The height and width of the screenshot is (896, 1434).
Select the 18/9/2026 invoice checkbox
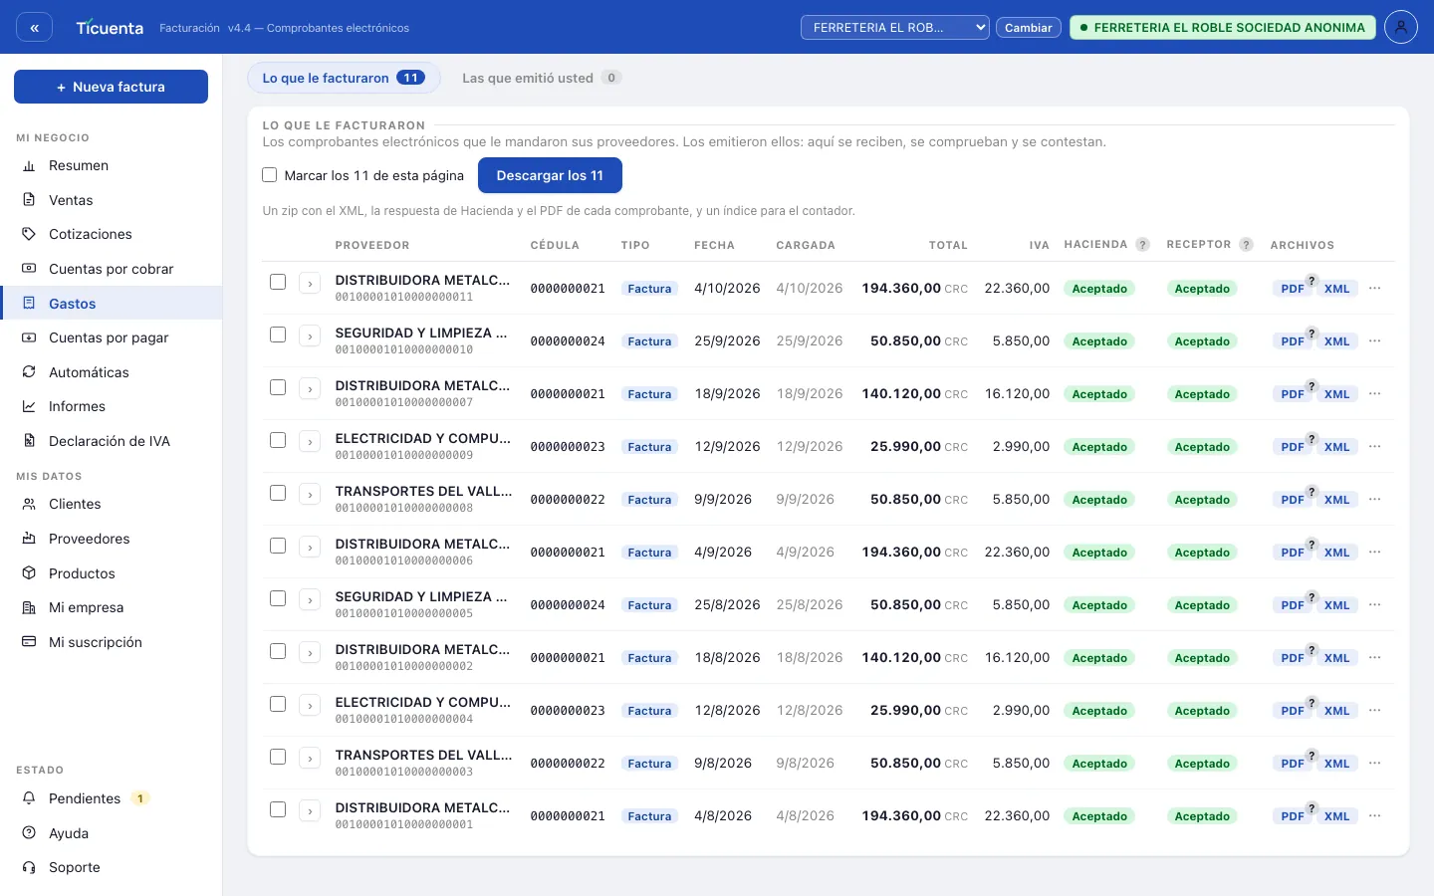(x=278, y=387)
